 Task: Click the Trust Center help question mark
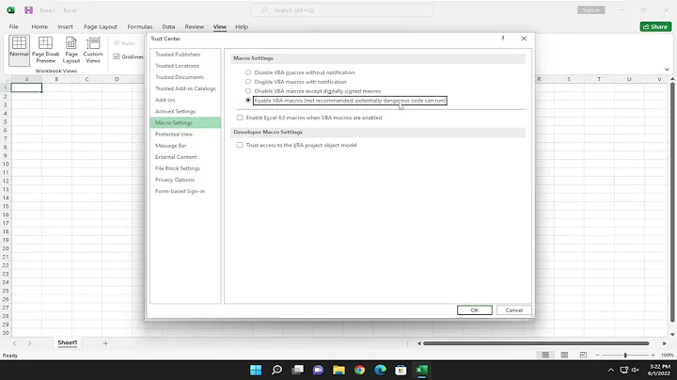[x=502, y=39]
